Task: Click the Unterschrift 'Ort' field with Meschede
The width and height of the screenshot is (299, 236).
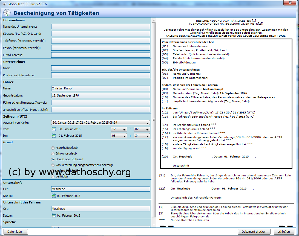Action: [100, 189]
